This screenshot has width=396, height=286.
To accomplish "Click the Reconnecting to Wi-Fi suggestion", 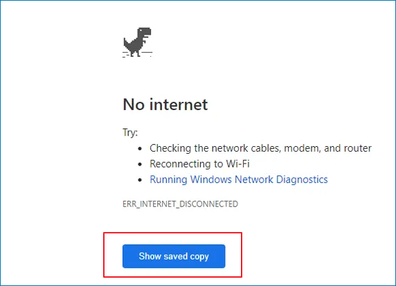I will click(199, 164).
